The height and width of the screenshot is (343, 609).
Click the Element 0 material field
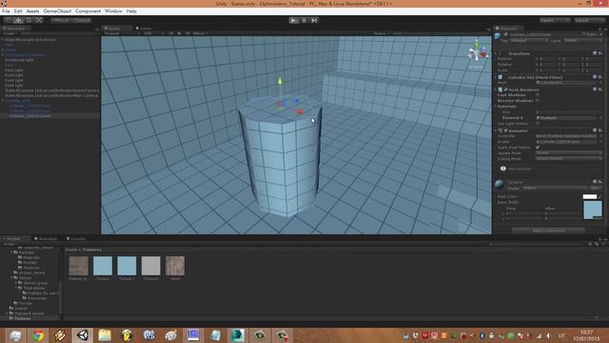[566, 118]
